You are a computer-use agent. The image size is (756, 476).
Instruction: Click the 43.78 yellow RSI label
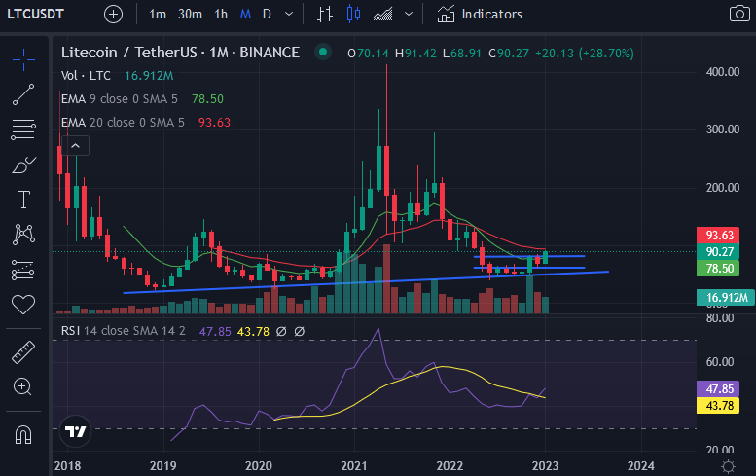718,406
